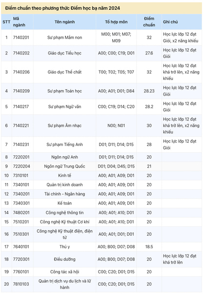Click the N00; N01 subject combination

coord(116,125)
